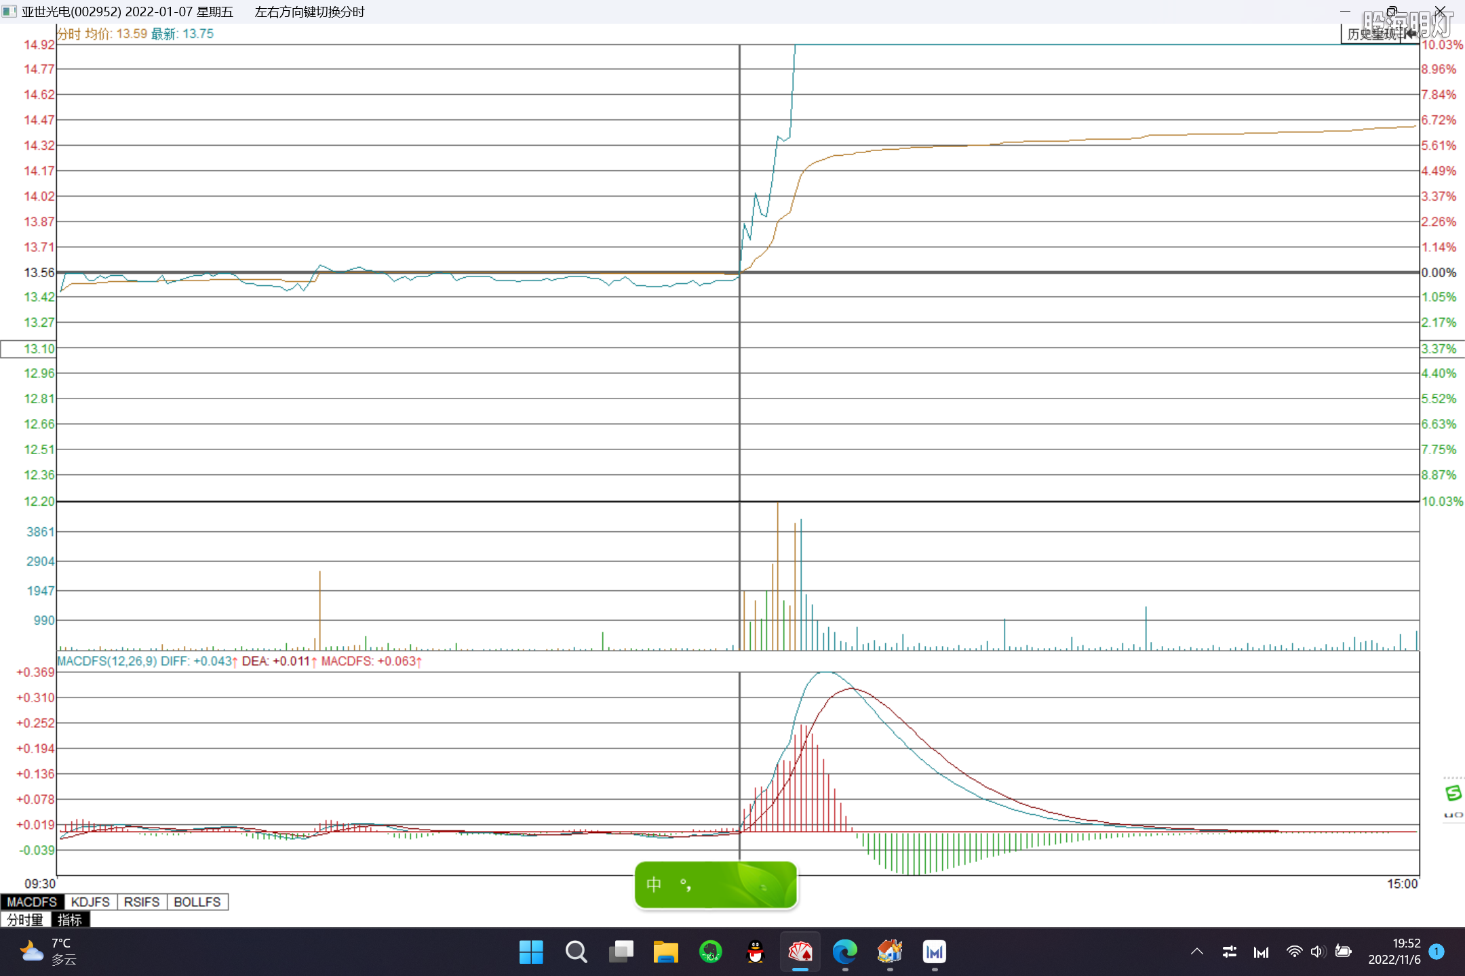Click the 最新: 13.75 latest price text

pos(182,34)
